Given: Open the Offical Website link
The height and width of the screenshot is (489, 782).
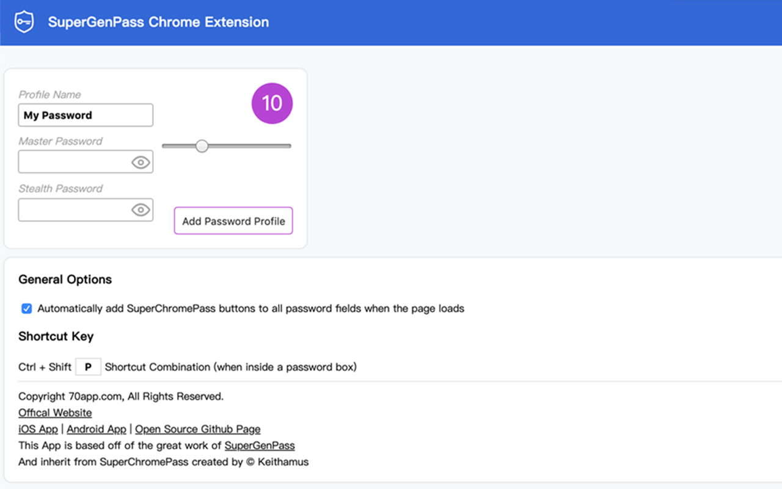Looking at the screenshot, I should pos(54,413).
